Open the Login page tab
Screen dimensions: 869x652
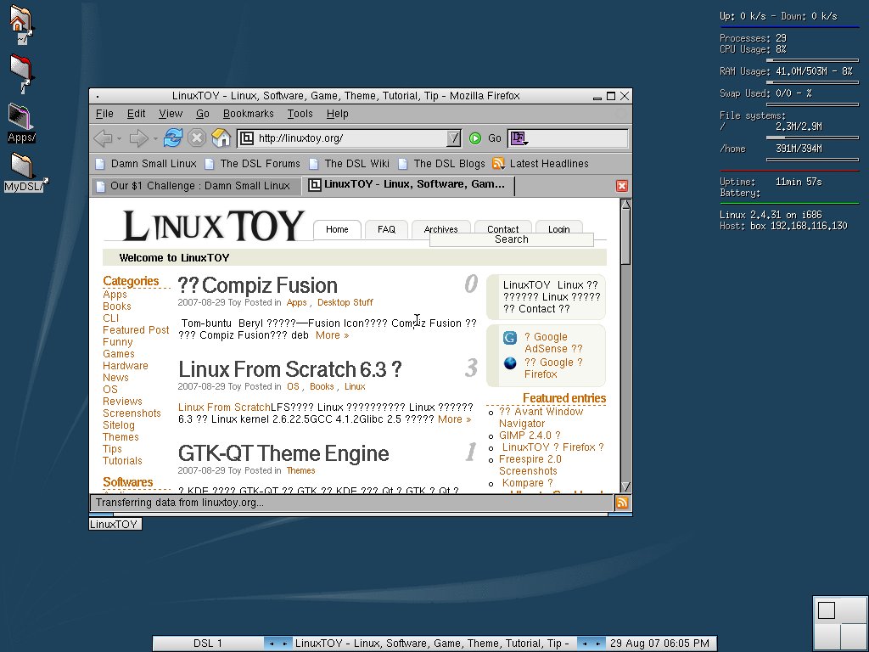click(x=558, y=229)
